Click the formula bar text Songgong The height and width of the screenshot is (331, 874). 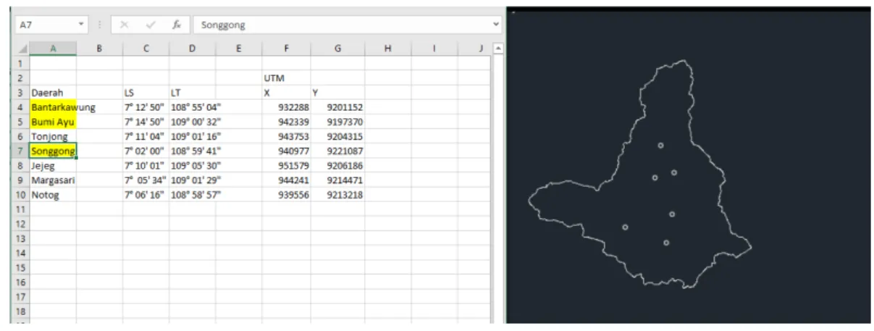pos(223,25)
